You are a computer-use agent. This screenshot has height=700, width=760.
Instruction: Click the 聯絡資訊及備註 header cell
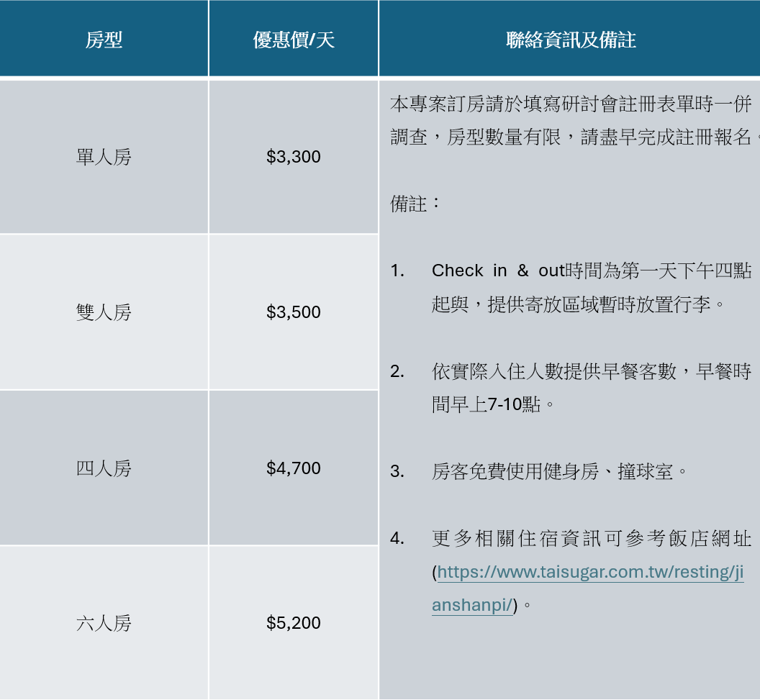pyautogui.click(x=570, y=40)
